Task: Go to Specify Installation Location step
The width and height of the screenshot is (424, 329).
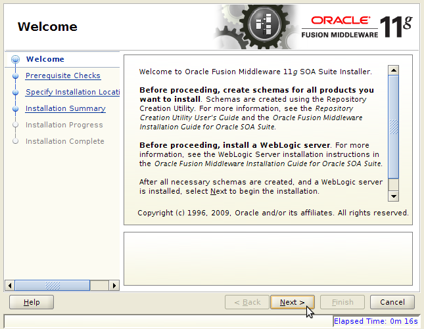Action: pyautogui.click(x=72, y=92)
